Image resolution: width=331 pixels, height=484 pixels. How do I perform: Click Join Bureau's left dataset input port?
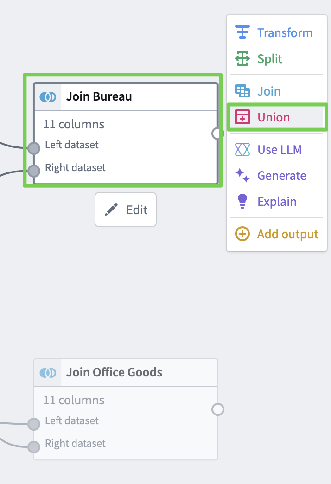[x=33, y=148]
